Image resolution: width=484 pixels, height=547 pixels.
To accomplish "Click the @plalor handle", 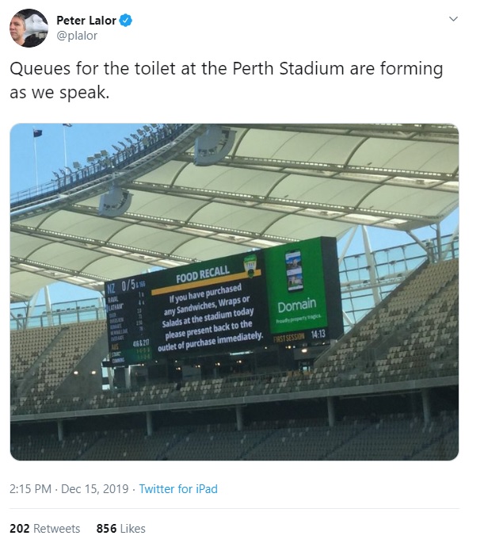I will [78, 36].
